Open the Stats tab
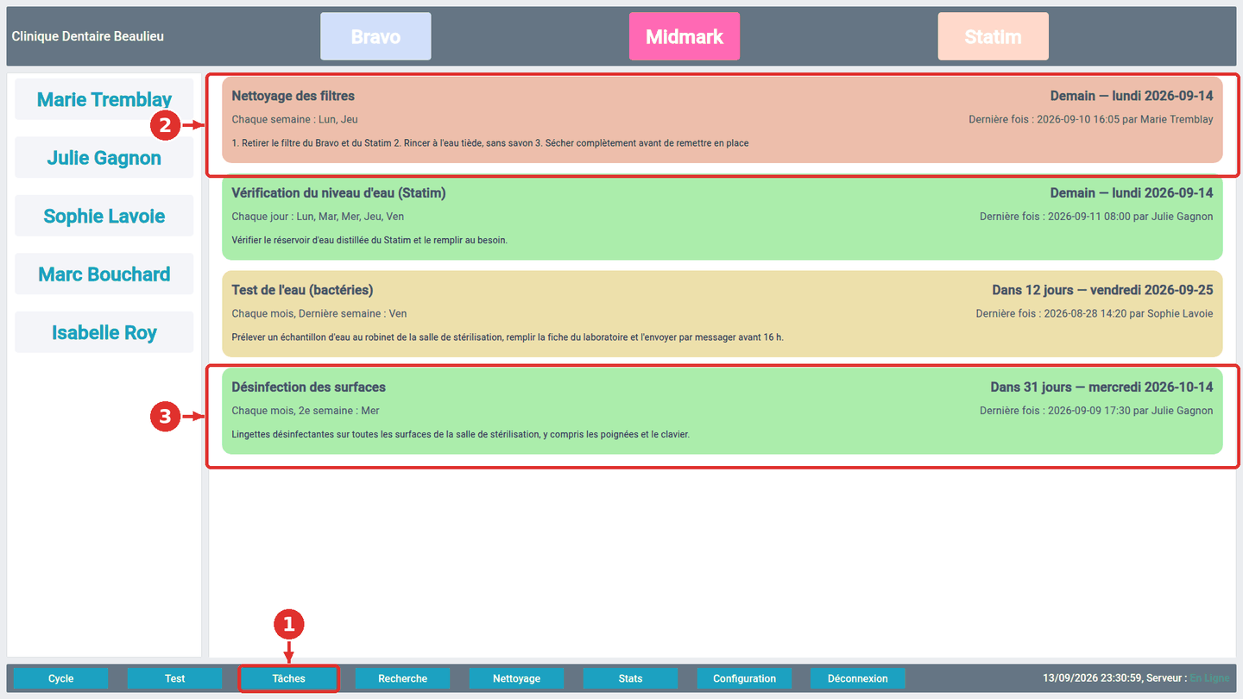Screen dimensions: 1243x699 631,678
